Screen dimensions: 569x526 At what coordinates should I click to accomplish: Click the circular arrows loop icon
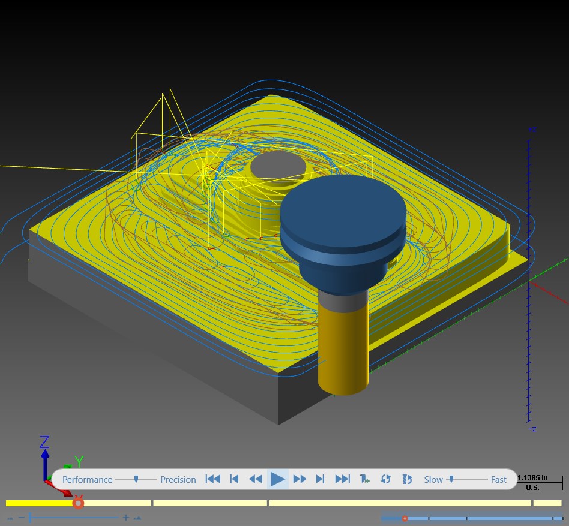[x=385, y=479]
